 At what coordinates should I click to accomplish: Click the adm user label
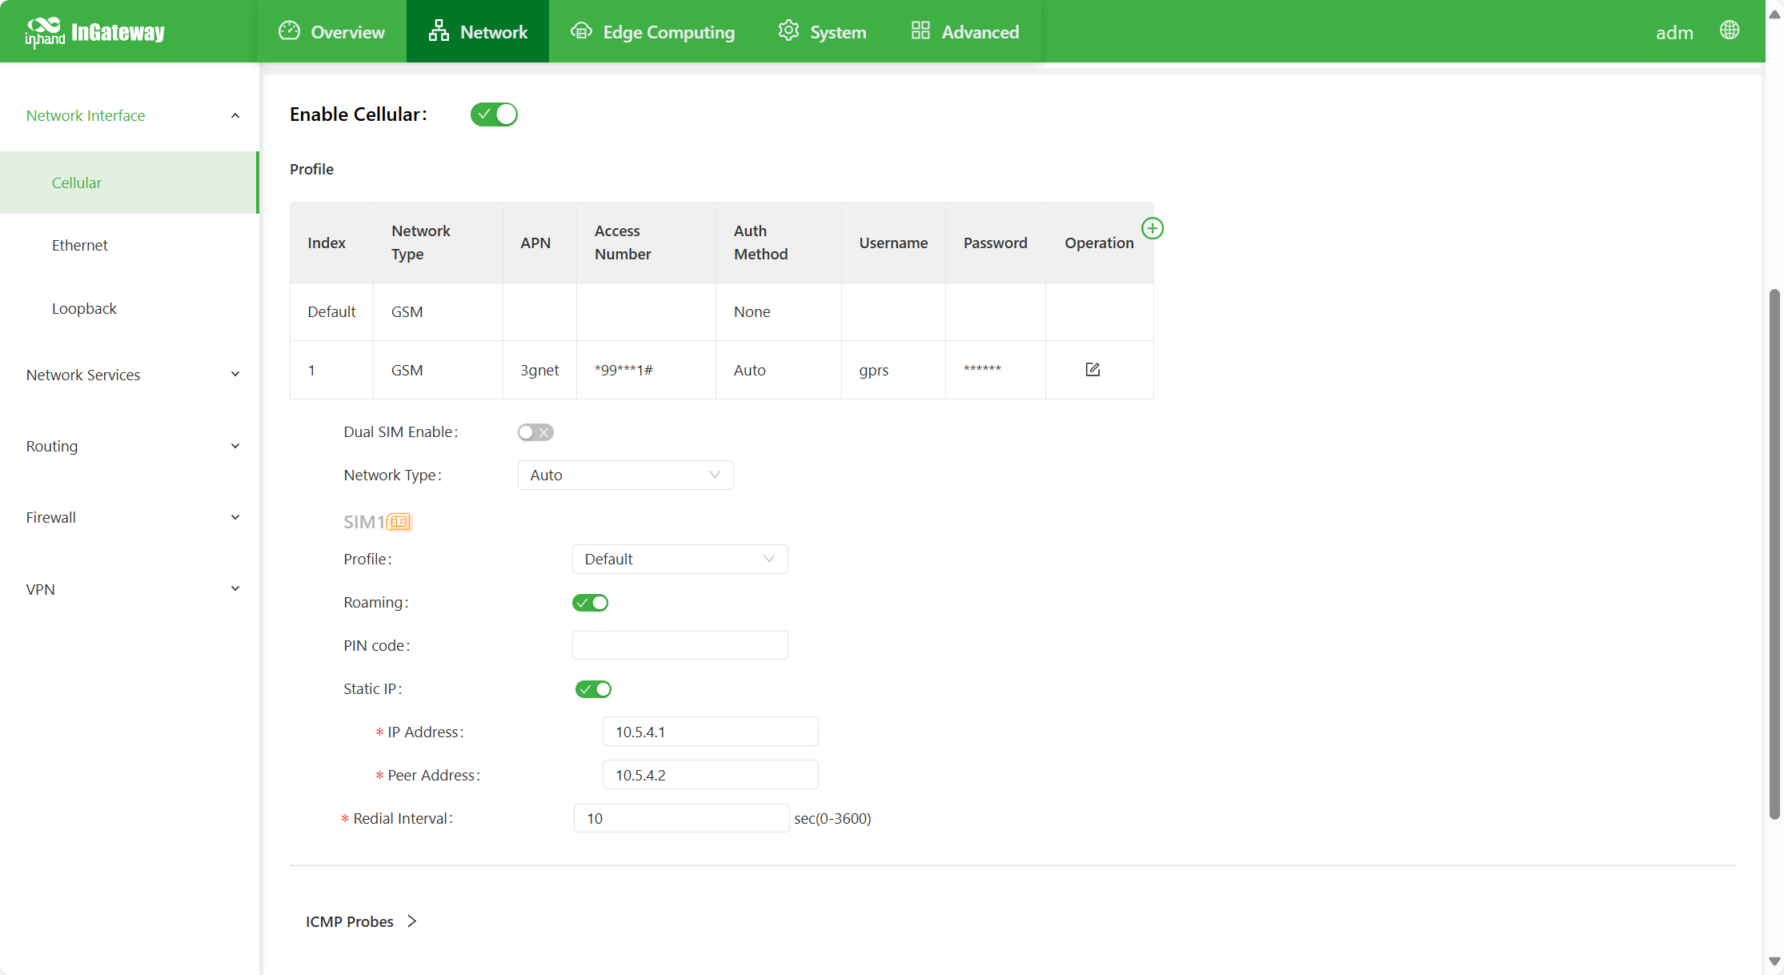point(1674,33)
